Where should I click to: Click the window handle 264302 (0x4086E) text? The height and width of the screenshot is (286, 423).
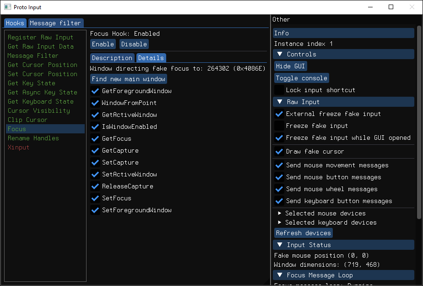tap(236, 68)
